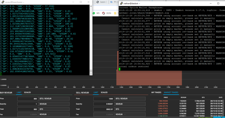Click the Sell Price input field
225x118 pixels.
coord(104,99)
